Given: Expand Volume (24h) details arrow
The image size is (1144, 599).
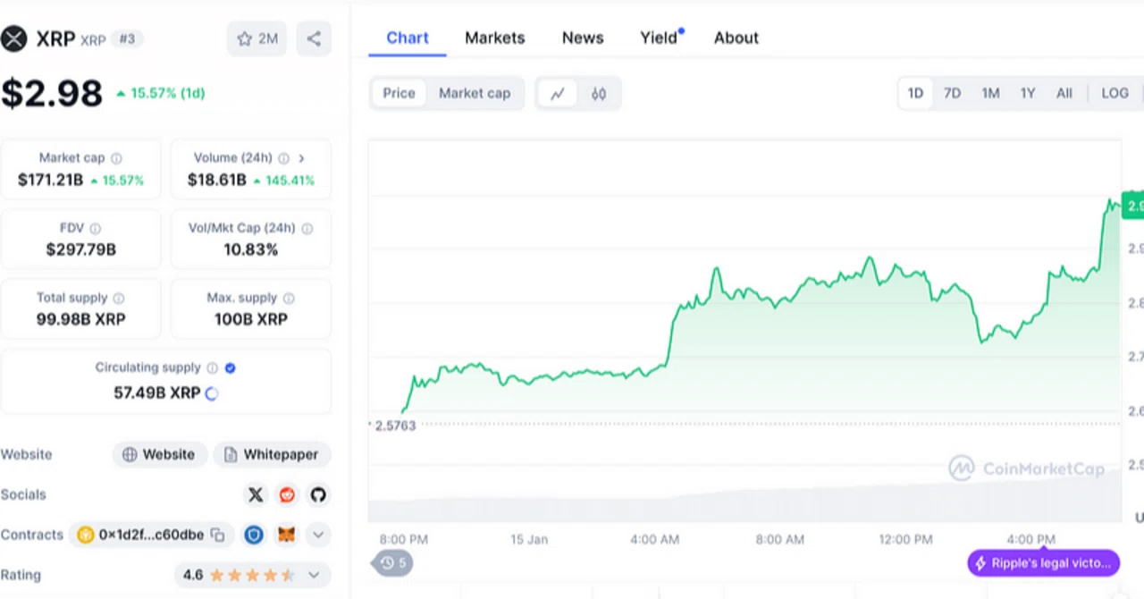Looking at the screenshot, I should (x=302, y=158).
